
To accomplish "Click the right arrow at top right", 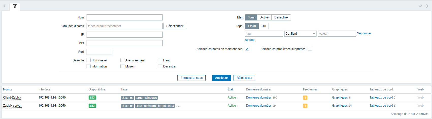I will (x=427, y=6).
